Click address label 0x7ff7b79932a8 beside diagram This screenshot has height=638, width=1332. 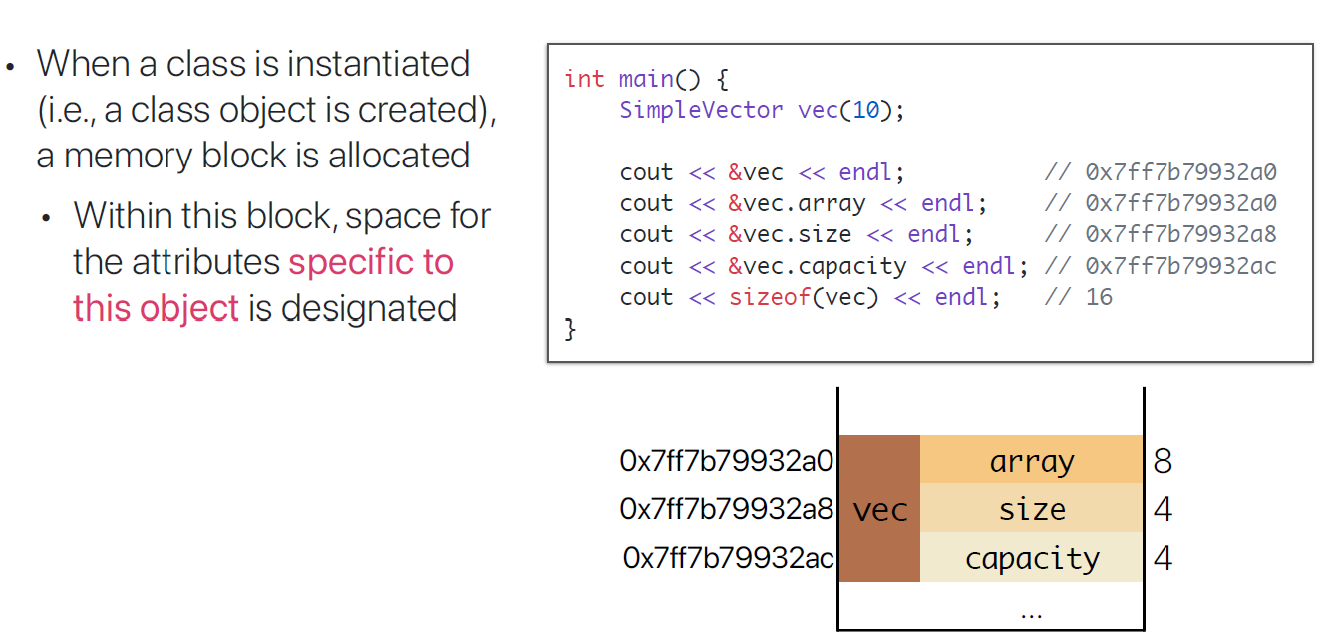[727, 509]
